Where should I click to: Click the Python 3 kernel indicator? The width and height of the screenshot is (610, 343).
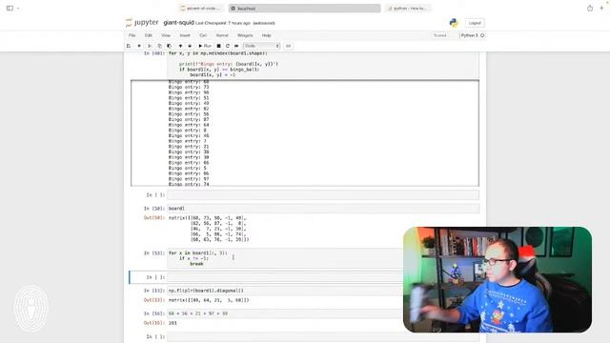click(469, 35)
